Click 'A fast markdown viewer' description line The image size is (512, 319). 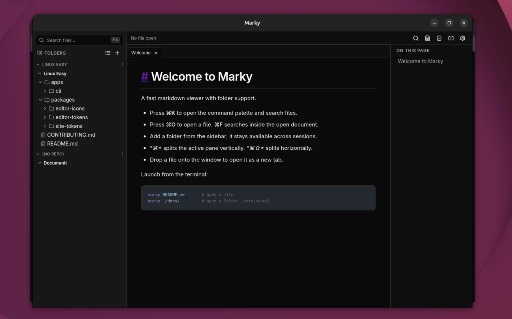pos(199,98)
